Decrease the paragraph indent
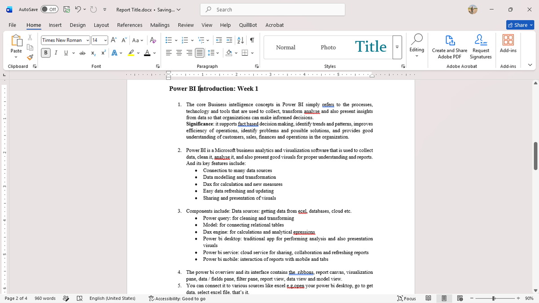Screen dimensions: 539x303 pos(219,40)
